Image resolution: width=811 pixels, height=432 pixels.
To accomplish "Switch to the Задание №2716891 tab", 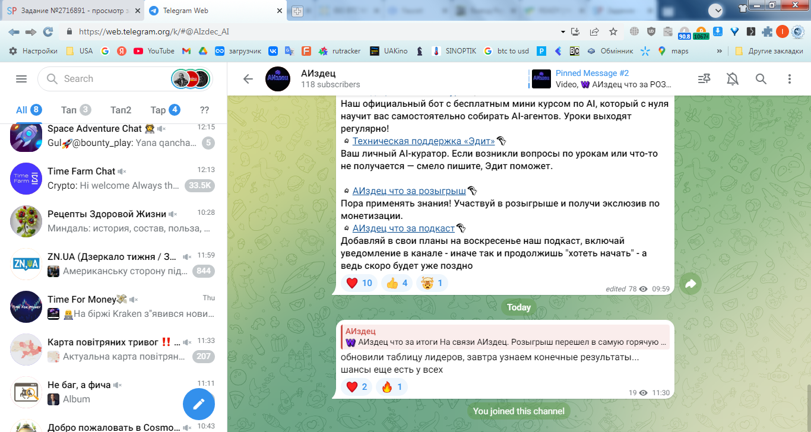I will pos(72,11).
